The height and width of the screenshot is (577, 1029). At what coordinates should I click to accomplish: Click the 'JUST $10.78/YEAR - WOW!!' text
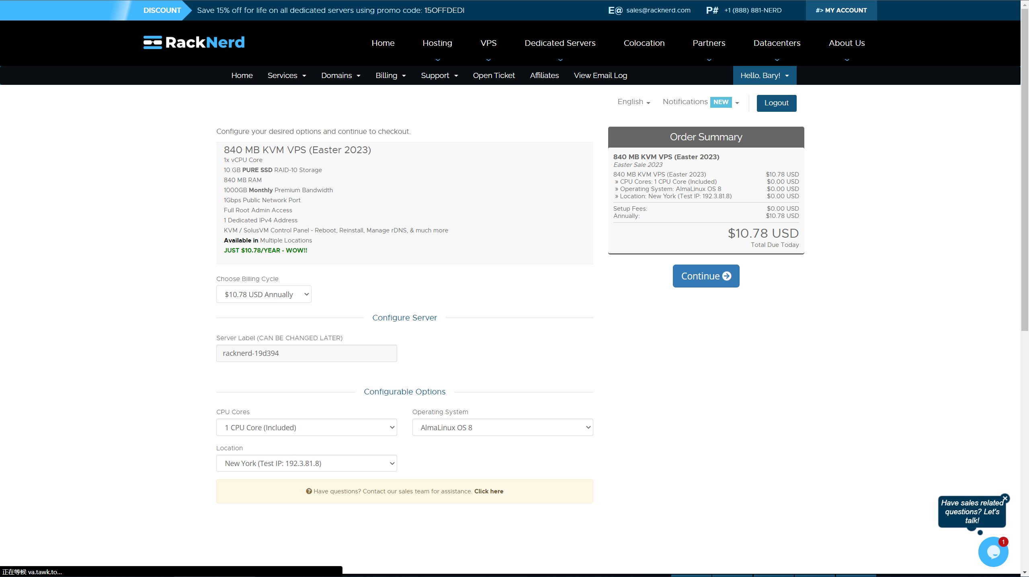265,250
